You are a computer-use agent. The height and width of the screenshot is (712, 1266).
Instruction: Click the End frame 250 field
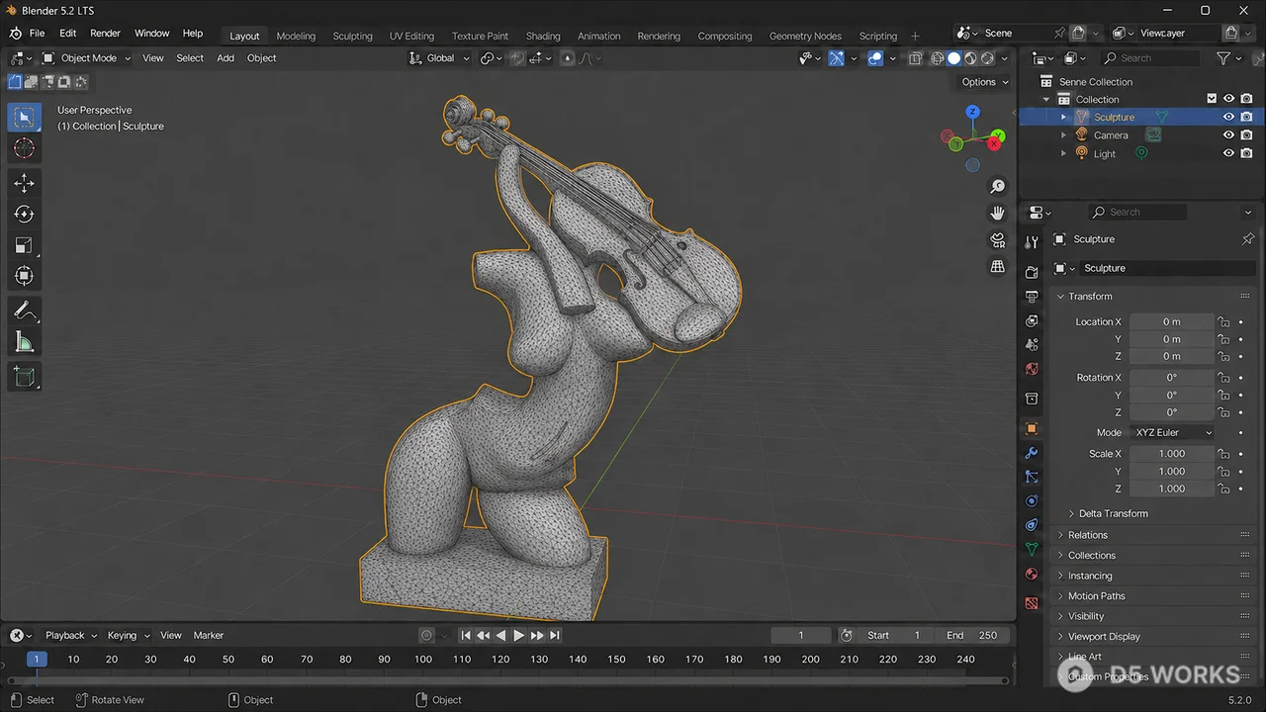coord(971,635)
